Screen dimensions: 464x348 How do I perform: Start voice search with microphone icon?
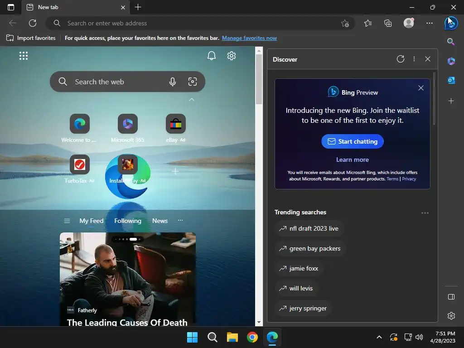pos(173,82)
